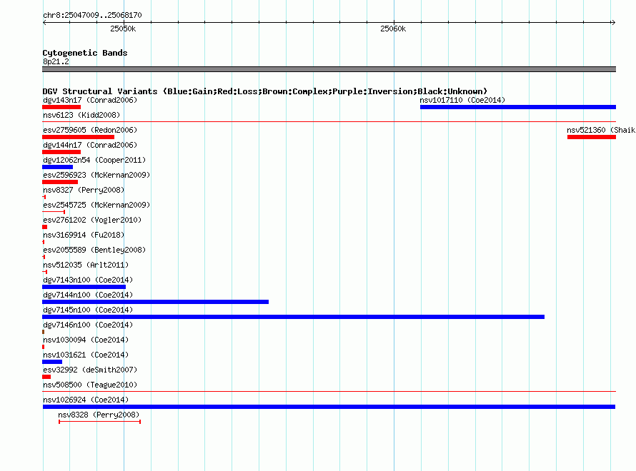
Task: Open esv2545725 (McKernan2009) variant label
Action: (x=96, y=205)
